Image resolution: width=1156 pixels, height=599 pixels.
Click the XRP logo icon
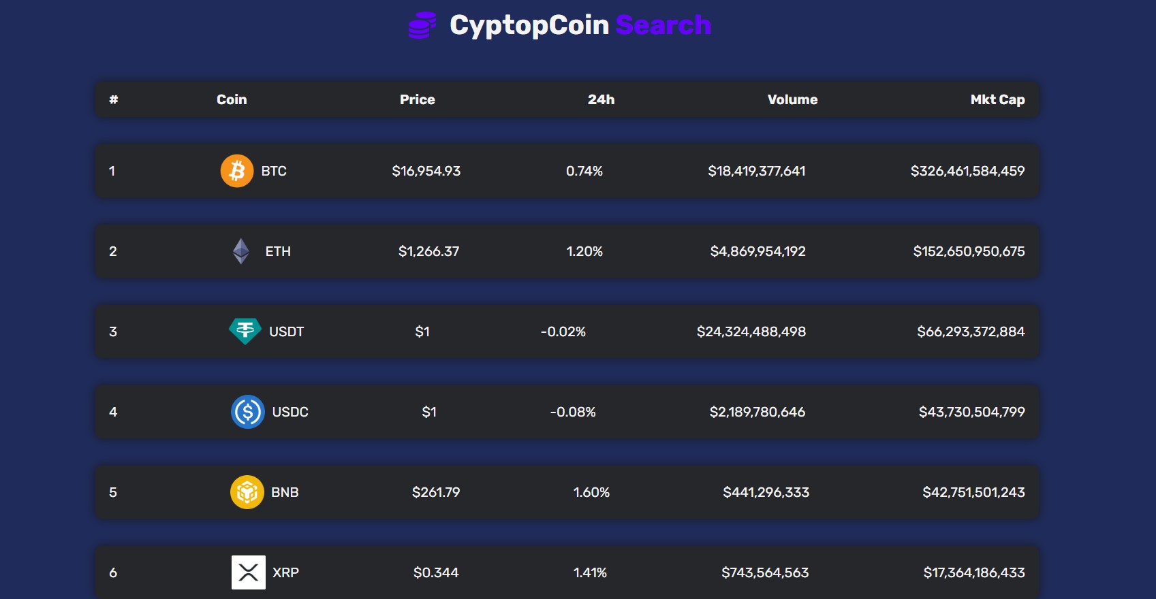249,572
